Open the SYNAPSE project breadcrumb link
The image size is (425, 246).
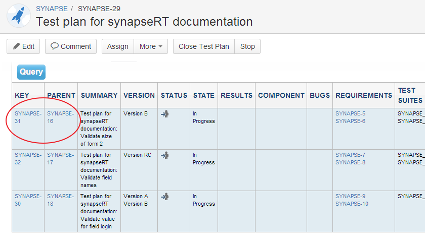pyautogui.click(x=52, y=9)
